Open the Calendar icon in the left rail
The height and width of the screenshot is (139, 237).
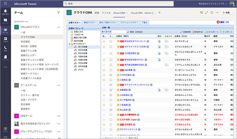[x=5, y=40]
